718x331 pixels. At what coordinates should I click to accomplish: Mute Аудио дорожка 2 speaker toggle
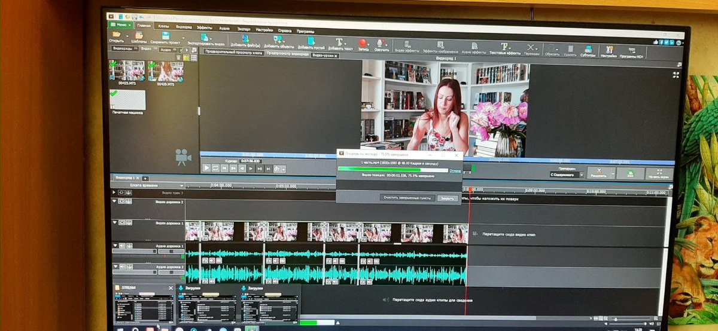point(122,266)
